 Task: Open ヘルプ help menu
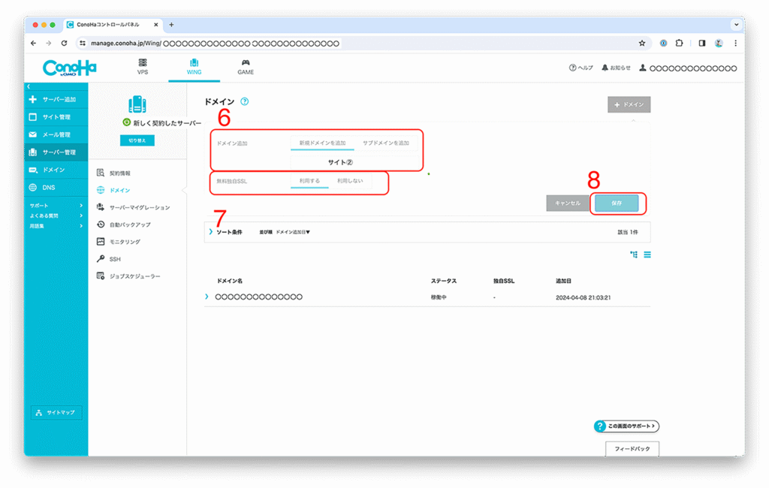click(x=581, y=68)
